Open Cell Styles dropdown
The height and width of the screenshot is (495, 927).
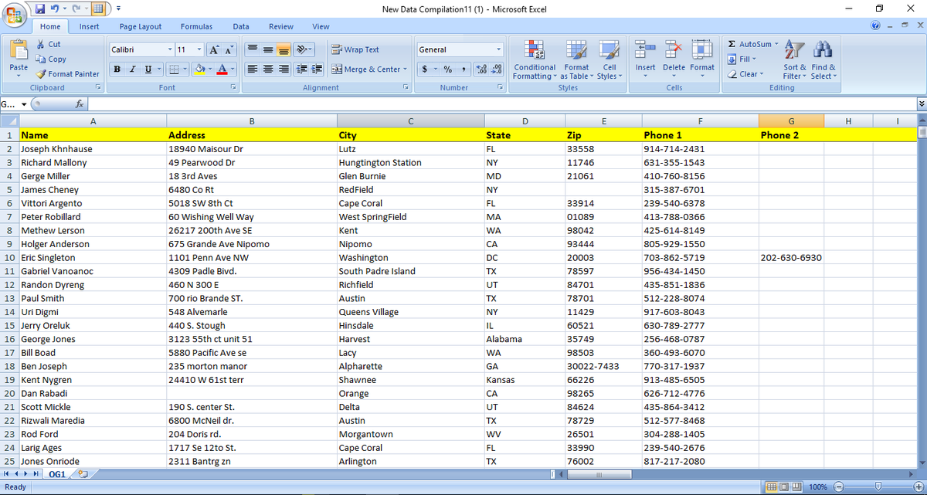[609, 60]
